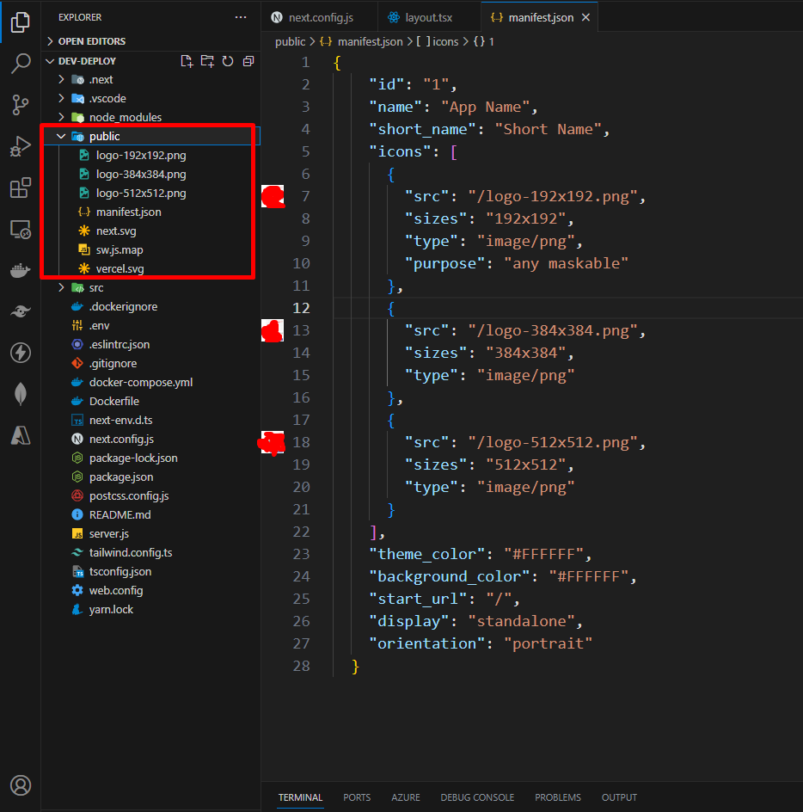Click the public breadcrumb segment

coord(290,42)
